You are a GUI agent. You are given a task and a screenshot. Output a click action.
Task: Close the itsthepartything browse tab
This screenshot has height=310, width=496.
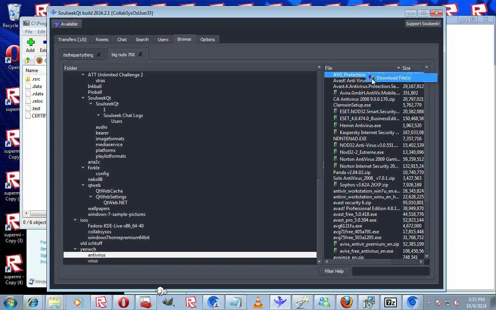point(98,55)
